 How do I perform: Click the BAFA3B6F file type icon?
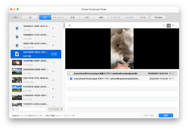(x=17, y=54)
